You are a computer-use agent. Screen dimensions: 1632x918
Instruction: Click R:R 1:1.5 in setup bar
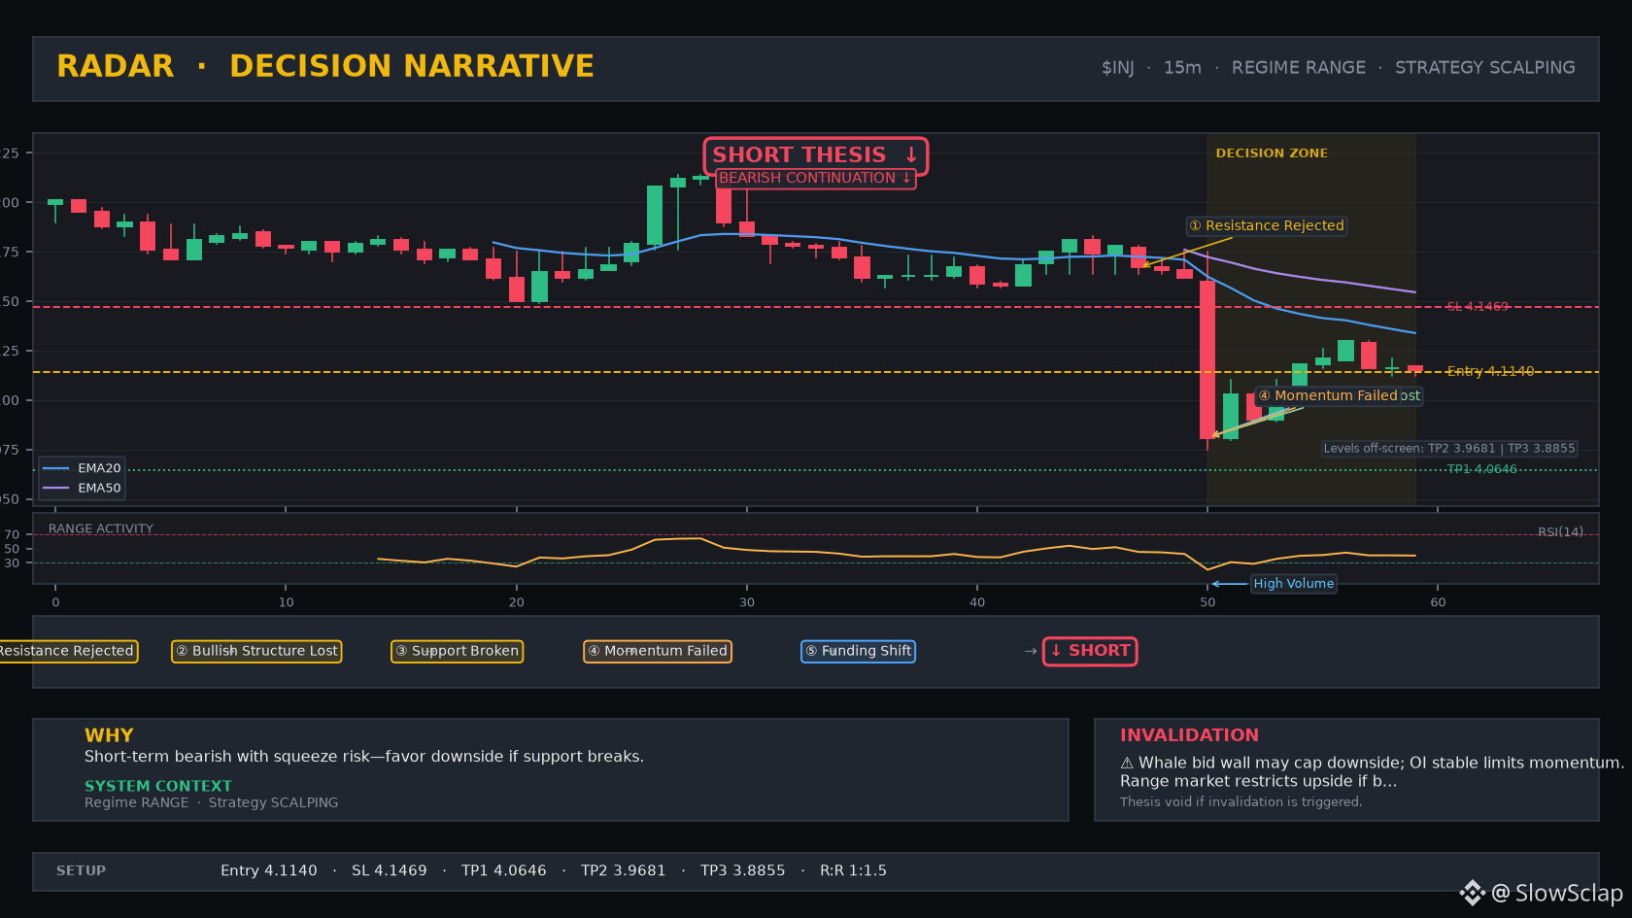tap(853, 870)
